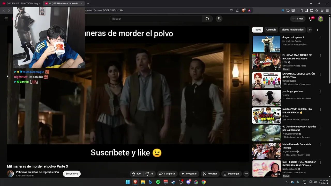Close the Mil maneras de morder tab
Image resolution: width=331 pixels, height=186 pixels.
point(82,3)
